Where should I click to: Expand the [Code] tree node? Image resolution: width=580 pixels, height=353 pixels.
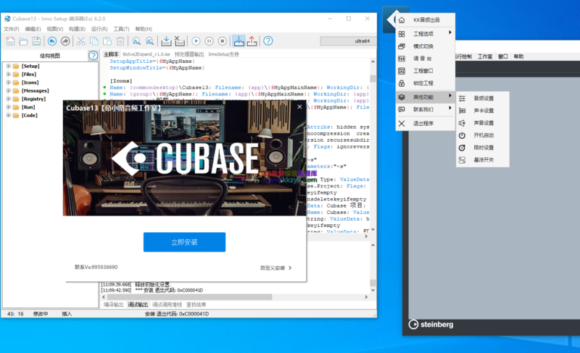coord(8,115)
